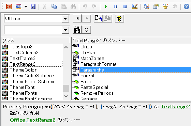The height and width of the screenshot is (126, 191).
Task: Expand the search text dropdown arrow
Action: [65, 30]
